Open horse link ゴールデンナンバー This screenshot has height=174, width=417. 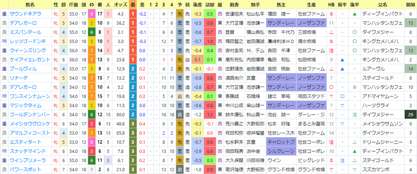[30, 114]
